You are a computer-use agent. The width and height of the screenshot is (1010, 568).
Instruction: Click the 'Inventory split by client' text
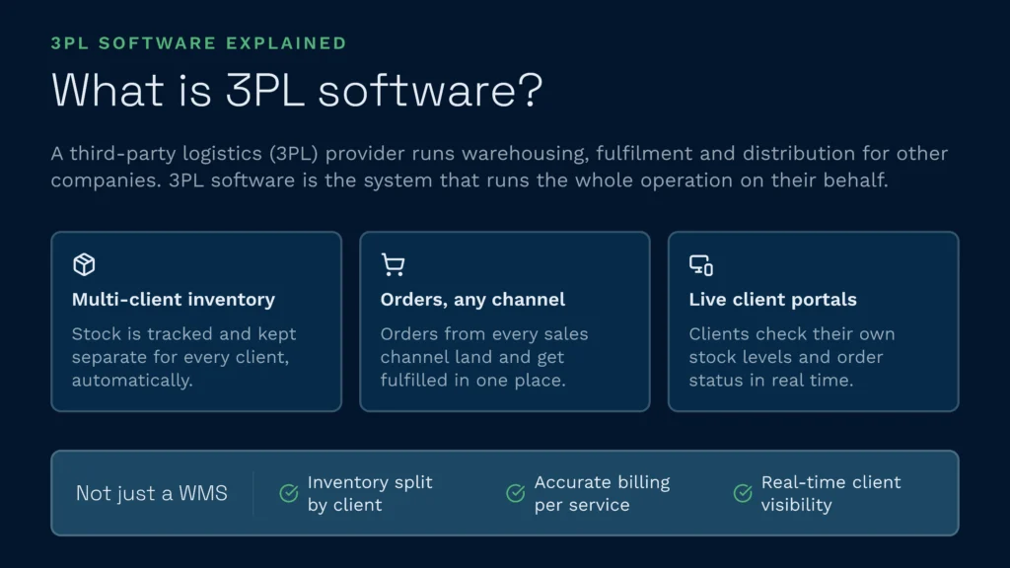tap(370, 493)
